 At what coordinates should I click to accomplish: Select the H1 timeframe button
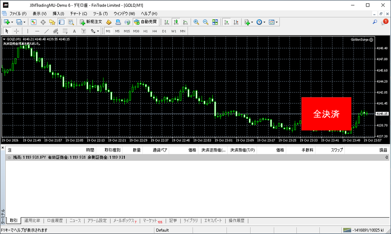pos(145,31)
